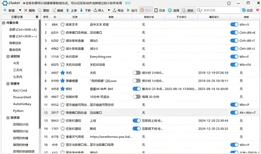This screenshot has height=154, width=261.
Task: Enable schedule toggle for task 8199
Action: point(137,81)
